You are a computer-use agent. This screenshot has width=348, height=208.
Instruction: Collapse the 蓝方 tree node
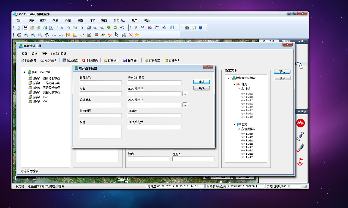pyautogui.click(x=234, y=124)
